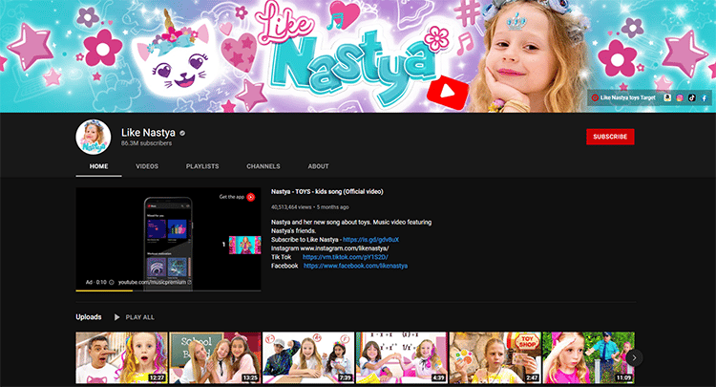Open the Facebook icon in the banner

point(705,97)
